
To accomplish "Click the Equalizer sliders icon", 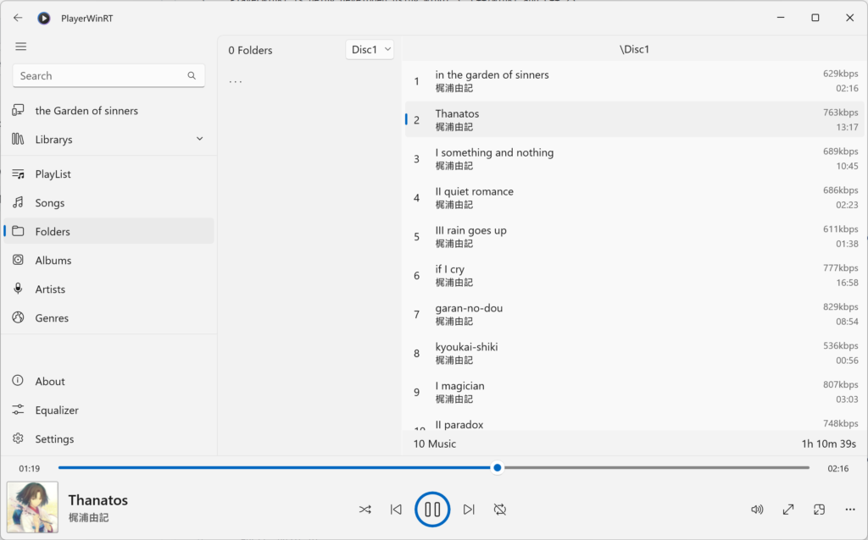I will point(19,410).
